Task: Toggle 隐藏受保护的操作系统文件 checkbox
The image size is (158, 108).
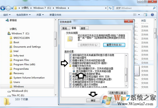Action: [70, 63]
